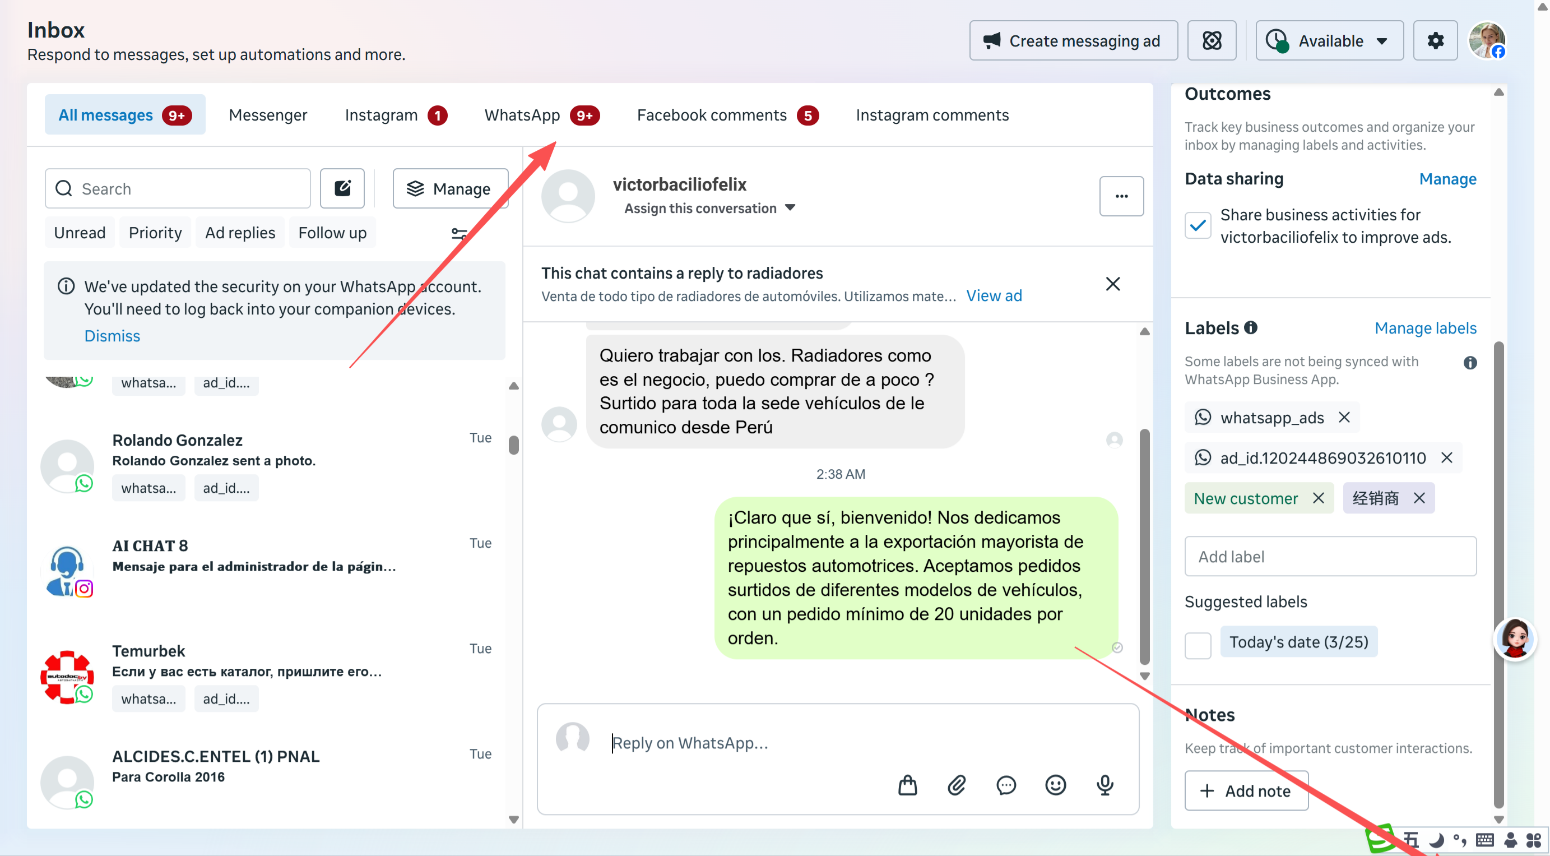Check the Today's date suggested label box

pos(1198,645)
